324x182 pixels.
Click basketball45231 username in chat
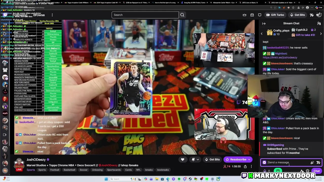point(278,48)
